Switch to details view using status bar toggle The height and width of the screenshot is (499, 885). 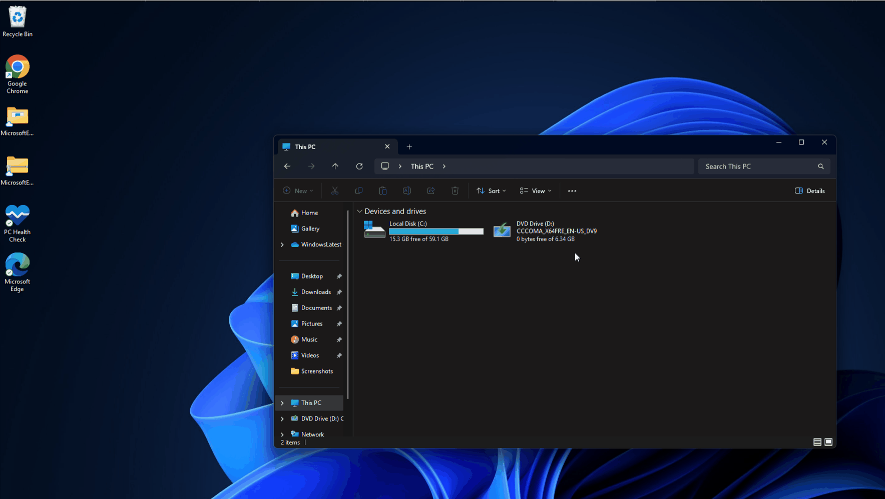tap(816, 441)
